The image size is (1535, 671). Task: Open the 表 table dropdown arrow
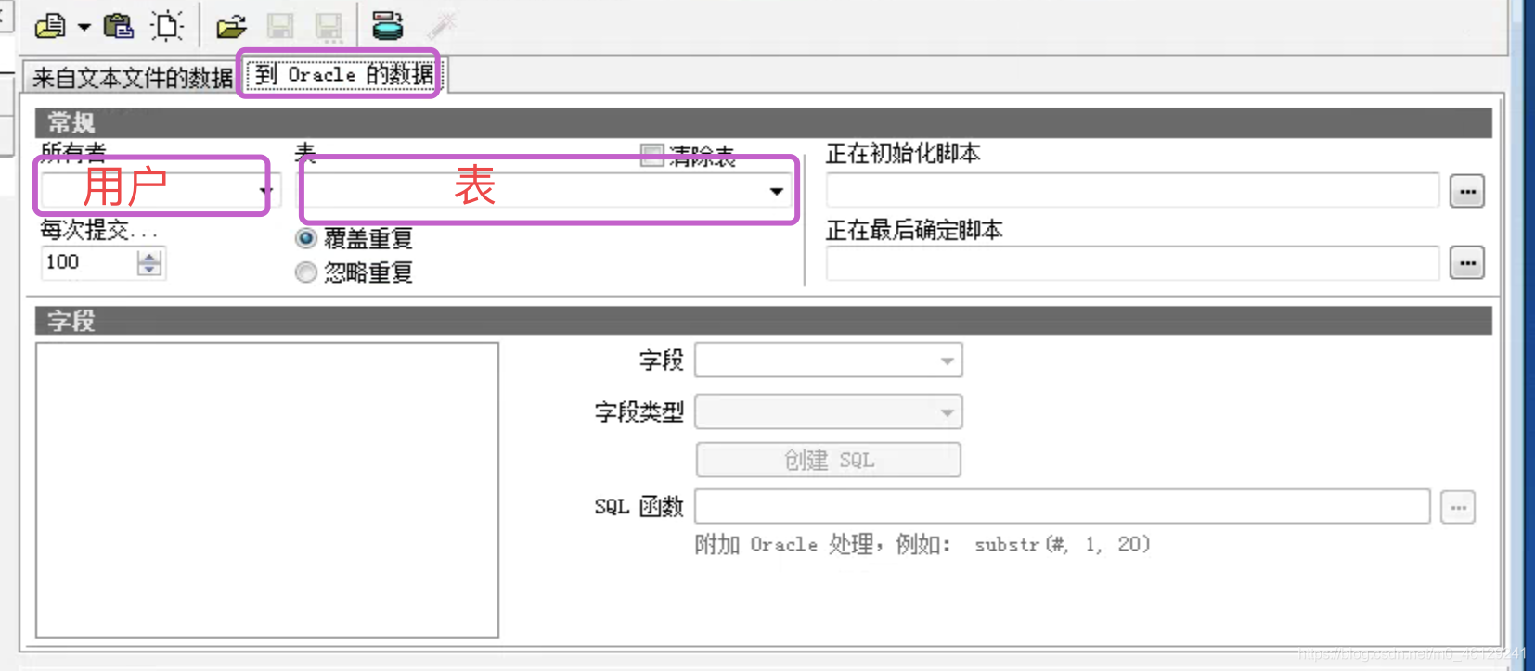(777, 191)
